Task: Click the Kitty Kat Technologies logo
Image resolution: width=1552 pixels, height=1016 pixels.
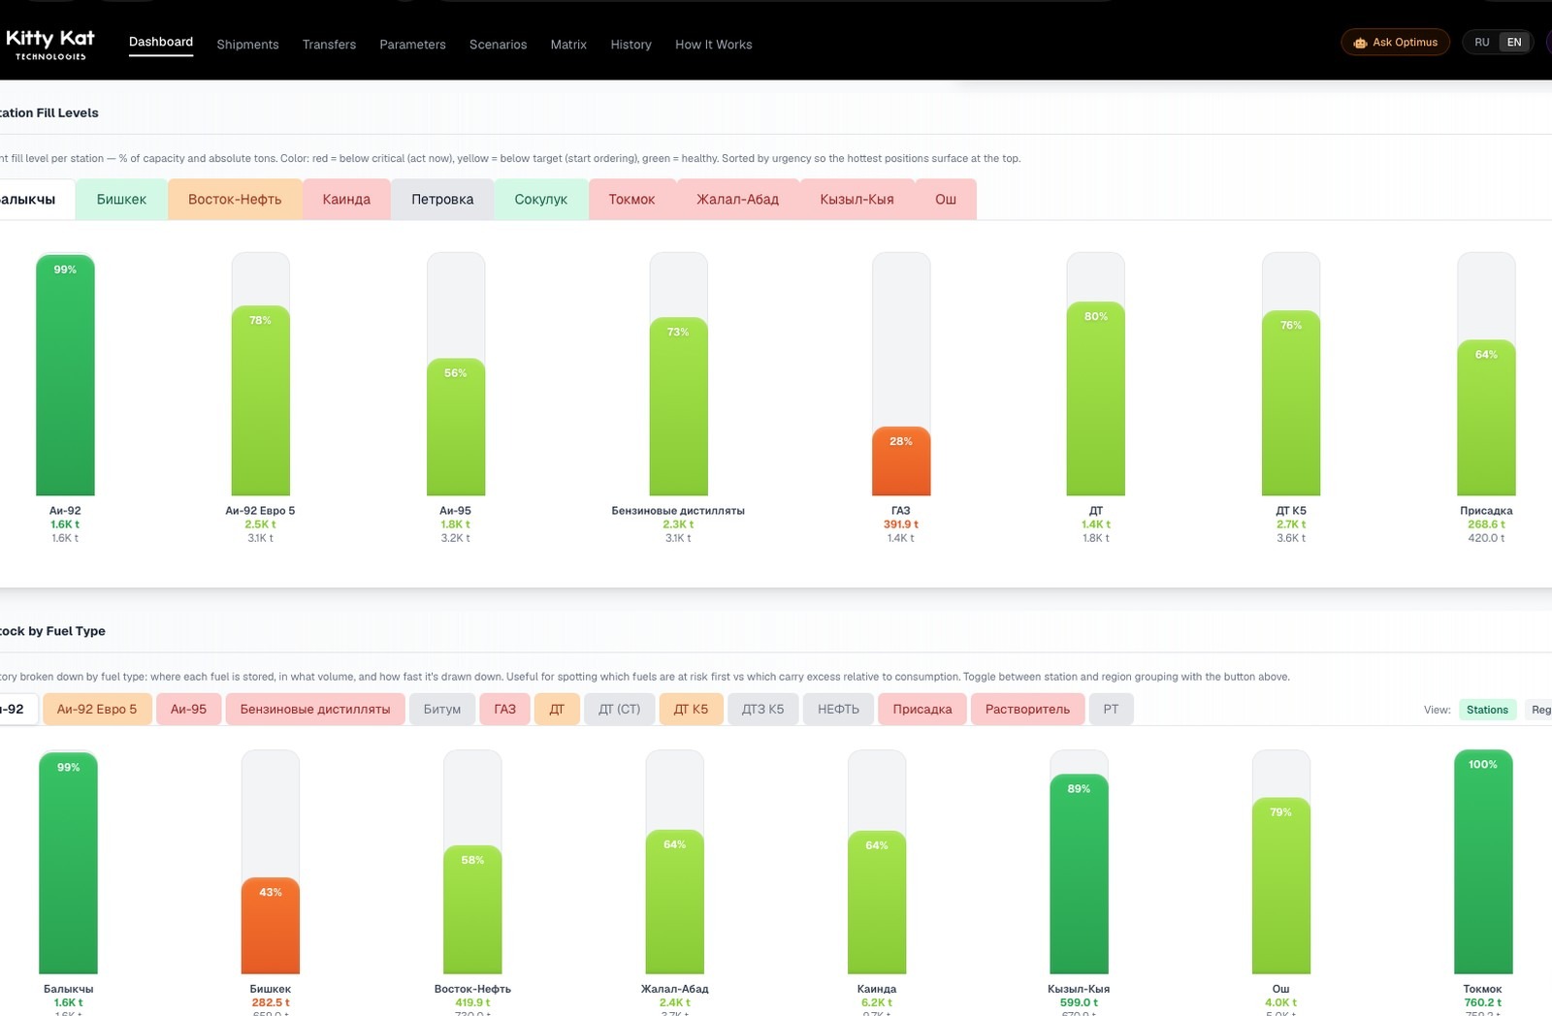Action: point(50,44)
